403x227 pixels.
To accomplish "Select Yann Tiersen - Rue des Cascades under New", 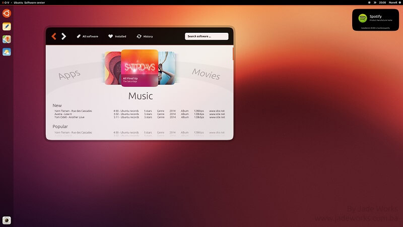I will point(73,111).
